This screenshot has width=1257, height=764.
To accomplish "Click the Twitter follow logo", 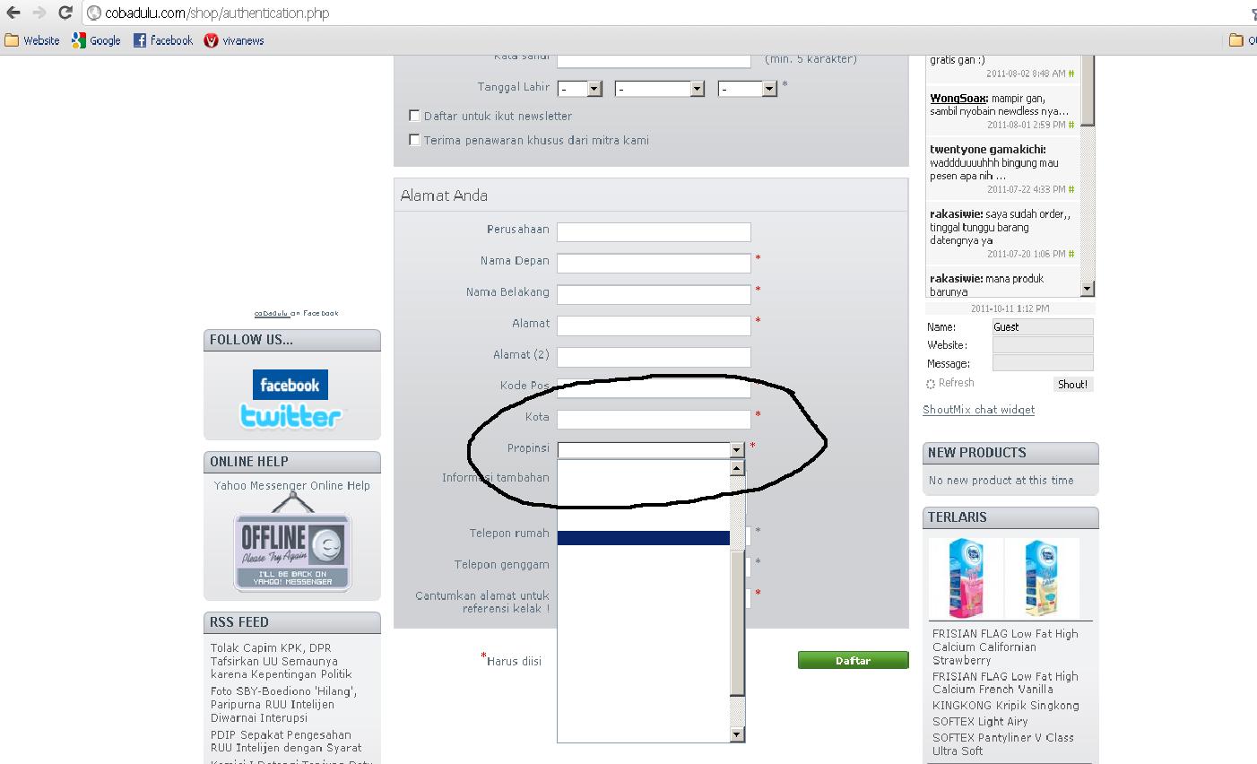I will coord(291,416).
